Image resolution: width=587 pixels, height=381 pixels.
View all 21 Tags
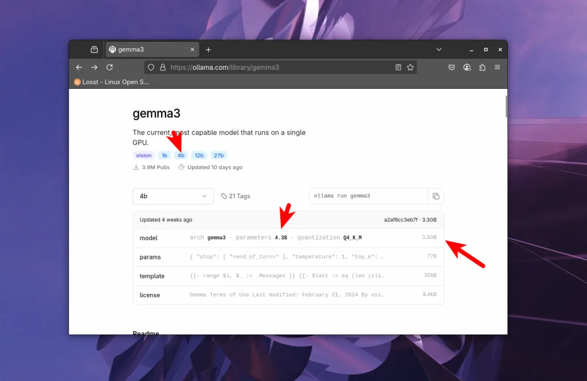click(x=236, y=196)
